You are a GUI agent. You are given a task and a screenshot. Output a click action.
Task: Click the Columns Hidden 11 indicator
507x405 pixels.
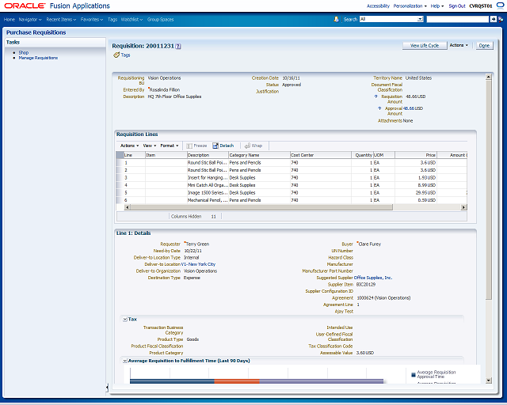(x=194, y=217)
